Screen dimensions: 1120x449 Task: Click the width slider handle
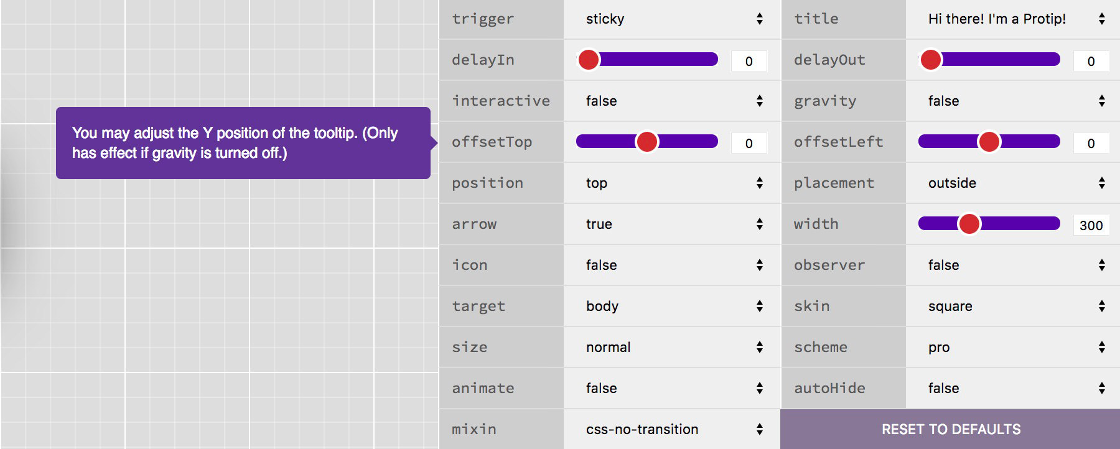tap(969, 224)
